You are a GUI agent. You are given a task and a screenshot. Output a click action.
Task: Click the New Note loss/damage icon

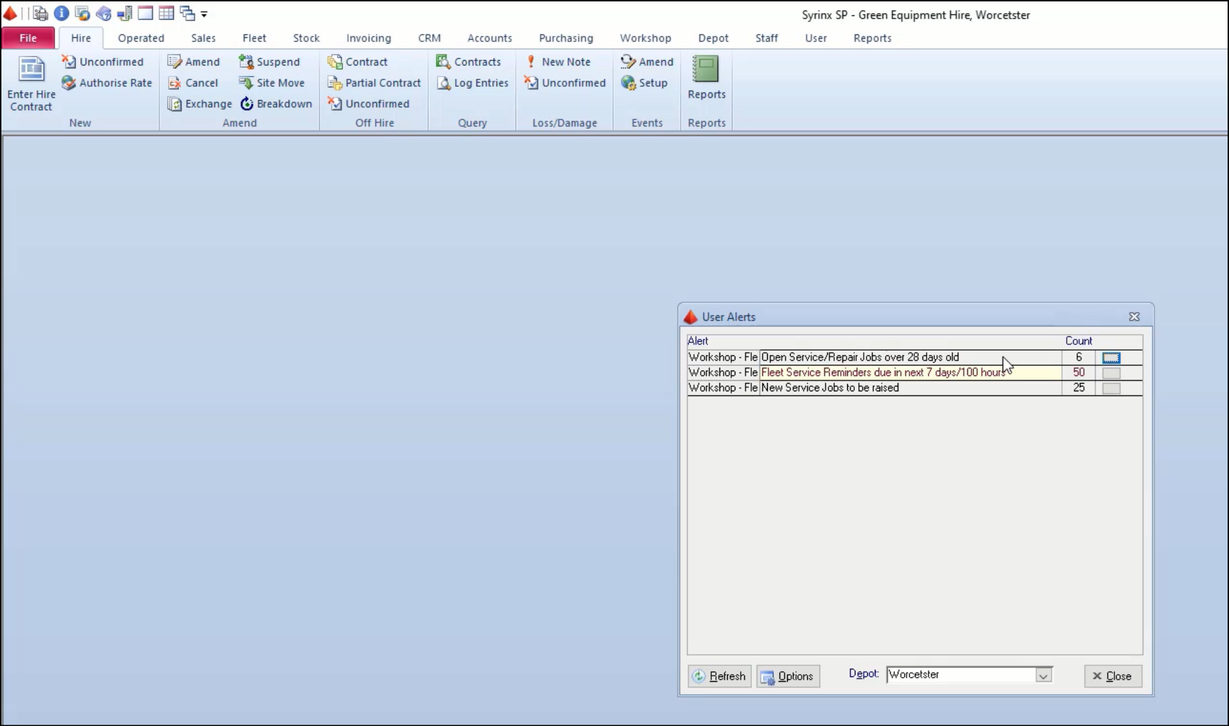coord(531,61)
